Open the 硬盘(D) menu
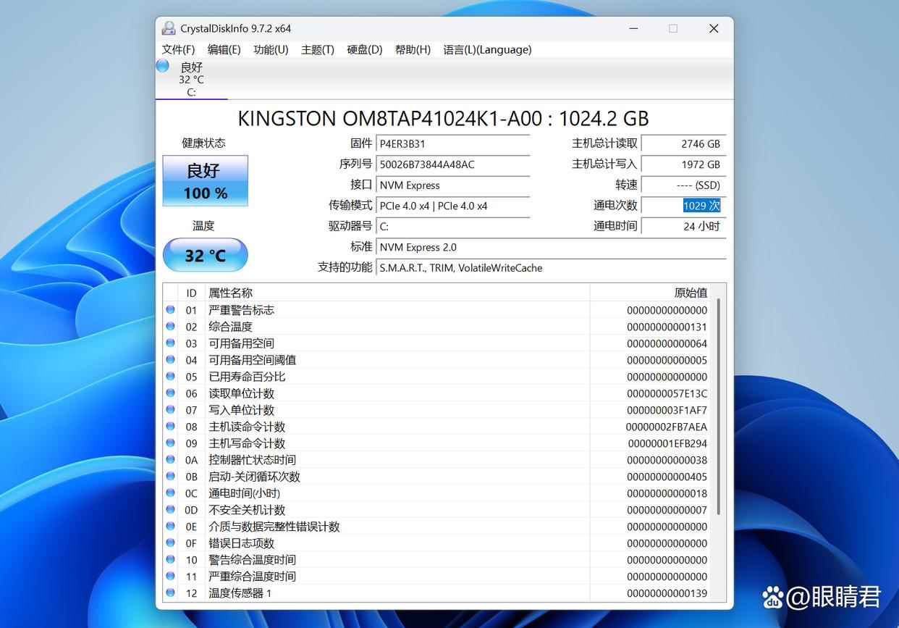 (x=364, y=49)
